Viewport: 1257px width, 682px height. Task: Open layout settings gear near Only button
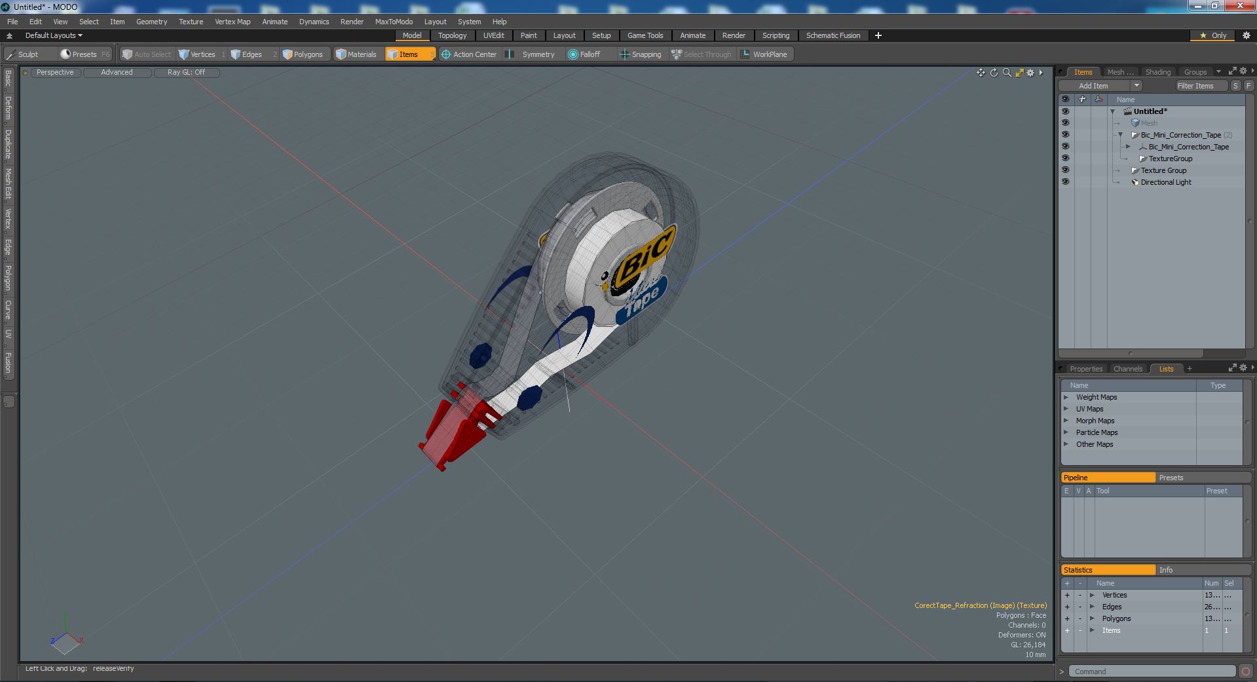coord(1246,35)
